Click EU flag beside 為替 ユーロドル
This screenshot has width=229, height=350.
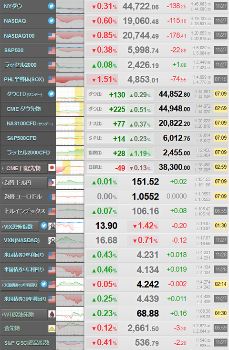52,196
